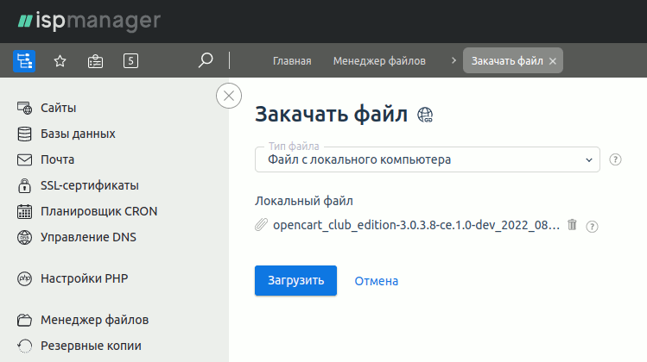The image size is (647, 362).
Task: Click the Управление DNS globe icon
Action: [24, 238]
